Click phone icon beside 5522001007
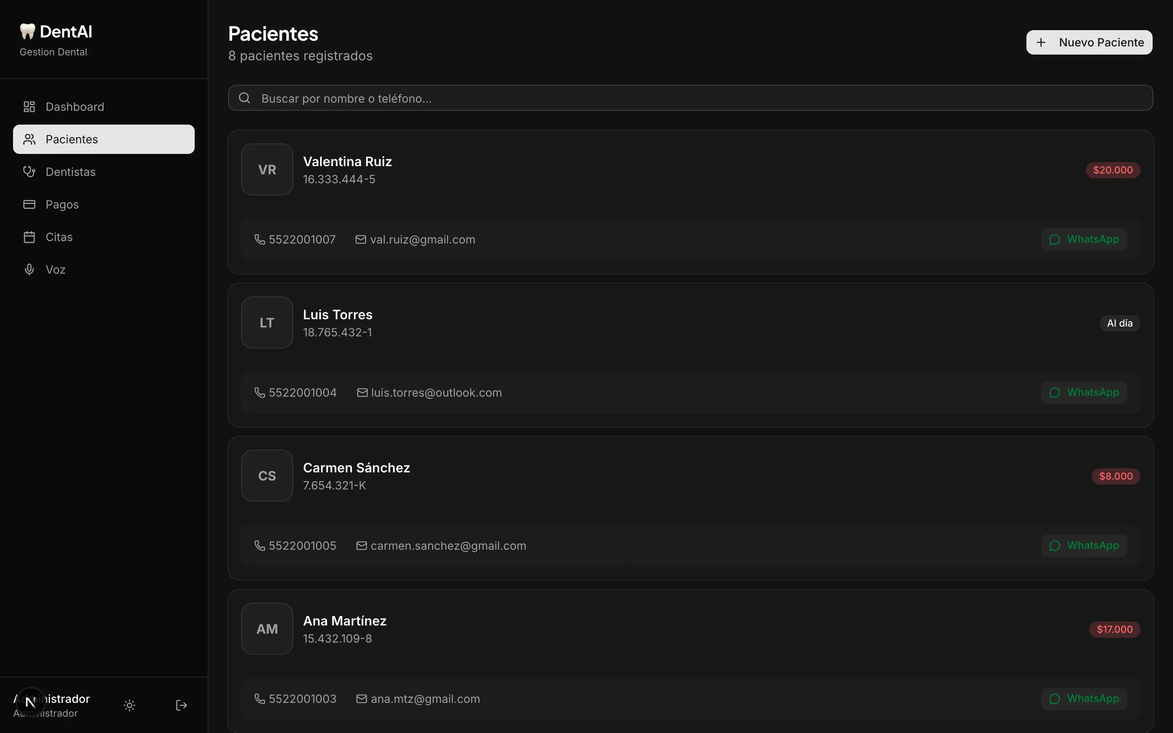 click(x=260, y=239)
